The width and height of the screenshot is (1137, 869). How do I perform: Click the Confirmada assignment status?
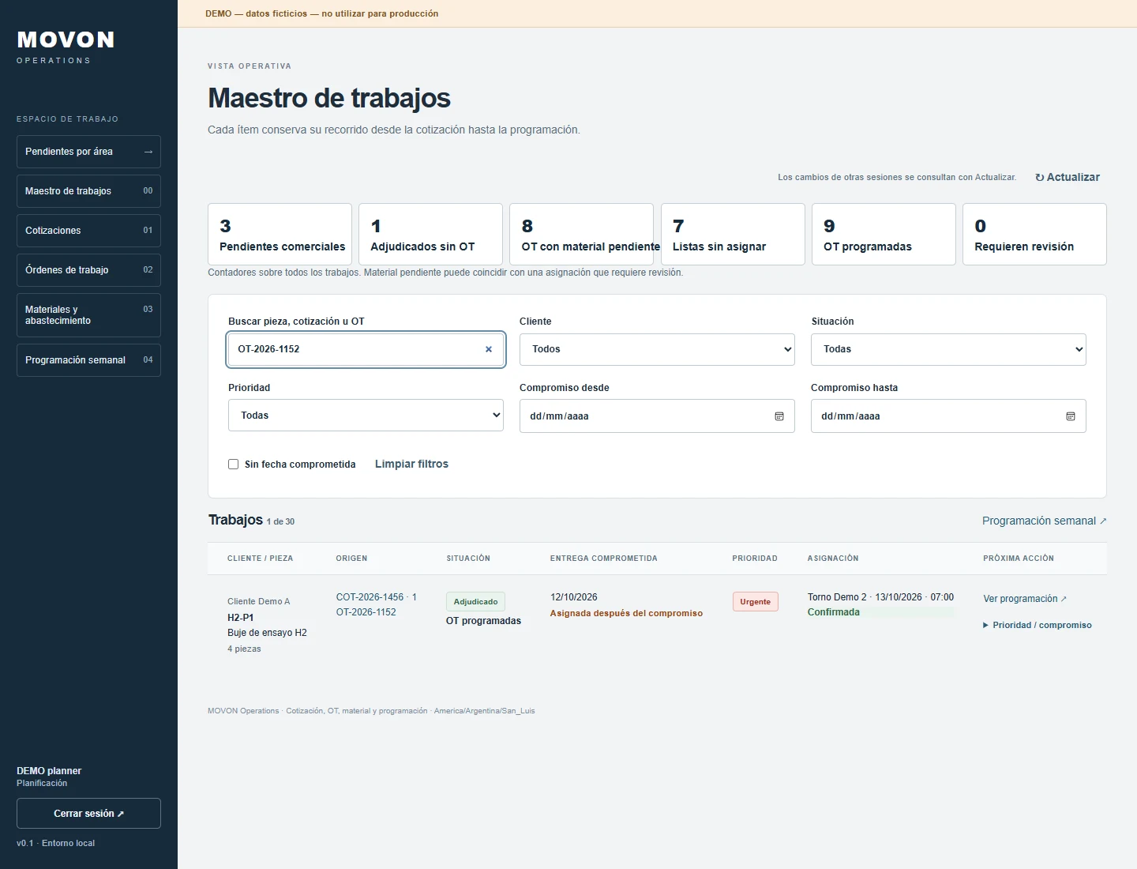(834, 612)
